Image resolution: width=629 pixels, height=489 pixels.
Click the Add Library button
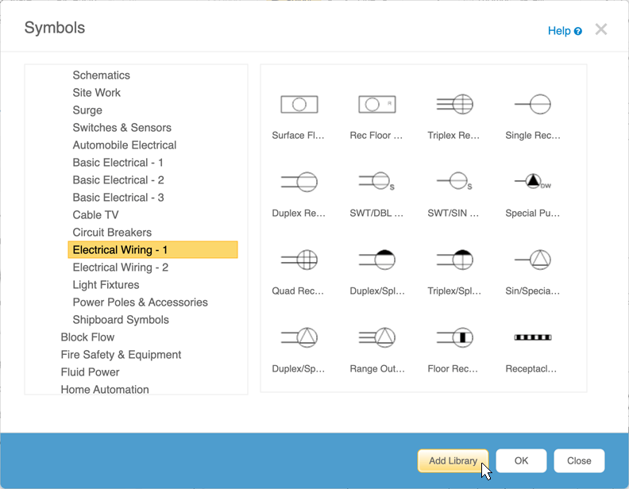pos(453,460)
